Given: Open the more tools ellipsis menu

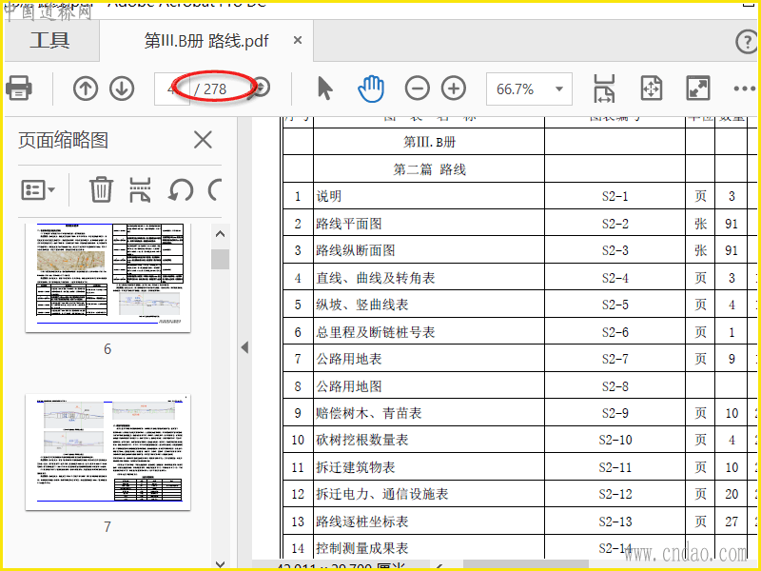Looking at the screenshot, I should coord(745,89).
